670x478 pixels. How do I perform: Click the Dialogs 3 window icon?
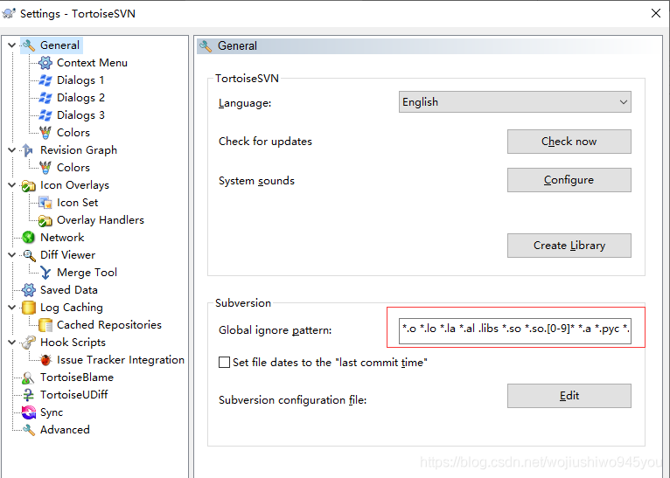45,115
